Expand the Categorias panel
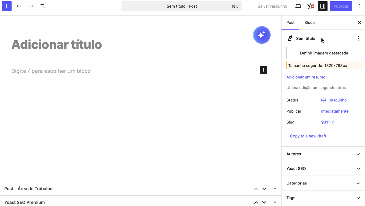Screen dimensions: 365x206 (323, 183)
